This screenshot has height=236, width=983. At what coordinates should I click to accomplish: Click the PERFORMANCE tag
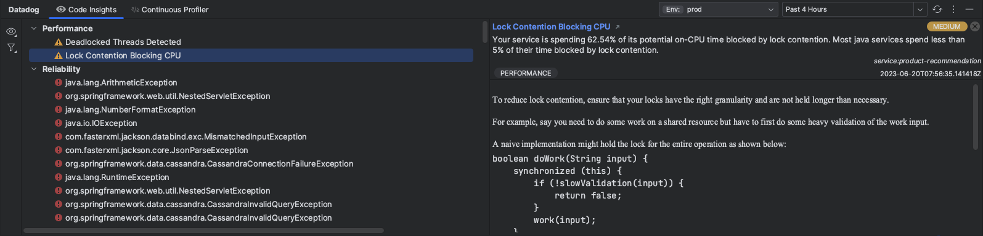click(526, 73)
